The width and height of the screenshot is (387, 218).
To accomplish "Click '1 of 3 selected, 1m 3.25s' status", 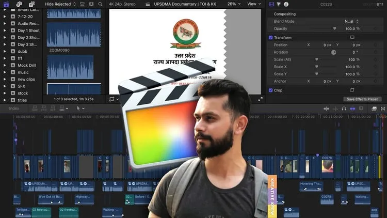I will coord(74,99).
